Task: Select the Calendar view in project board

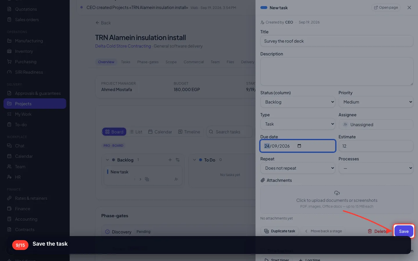Action: pyautogui.click(x=160, y=132)
